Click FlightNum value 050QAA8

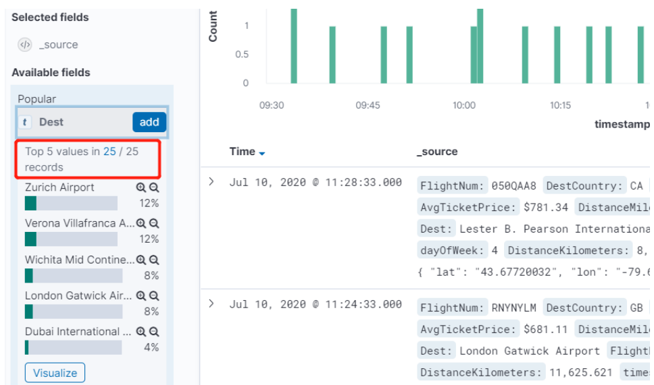[514, 185]
